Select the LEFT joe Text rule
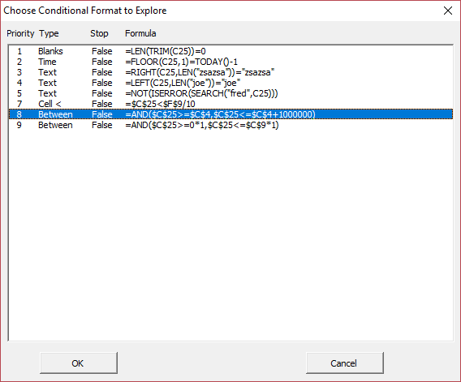The image size is (461, 382). click(230, 83)
